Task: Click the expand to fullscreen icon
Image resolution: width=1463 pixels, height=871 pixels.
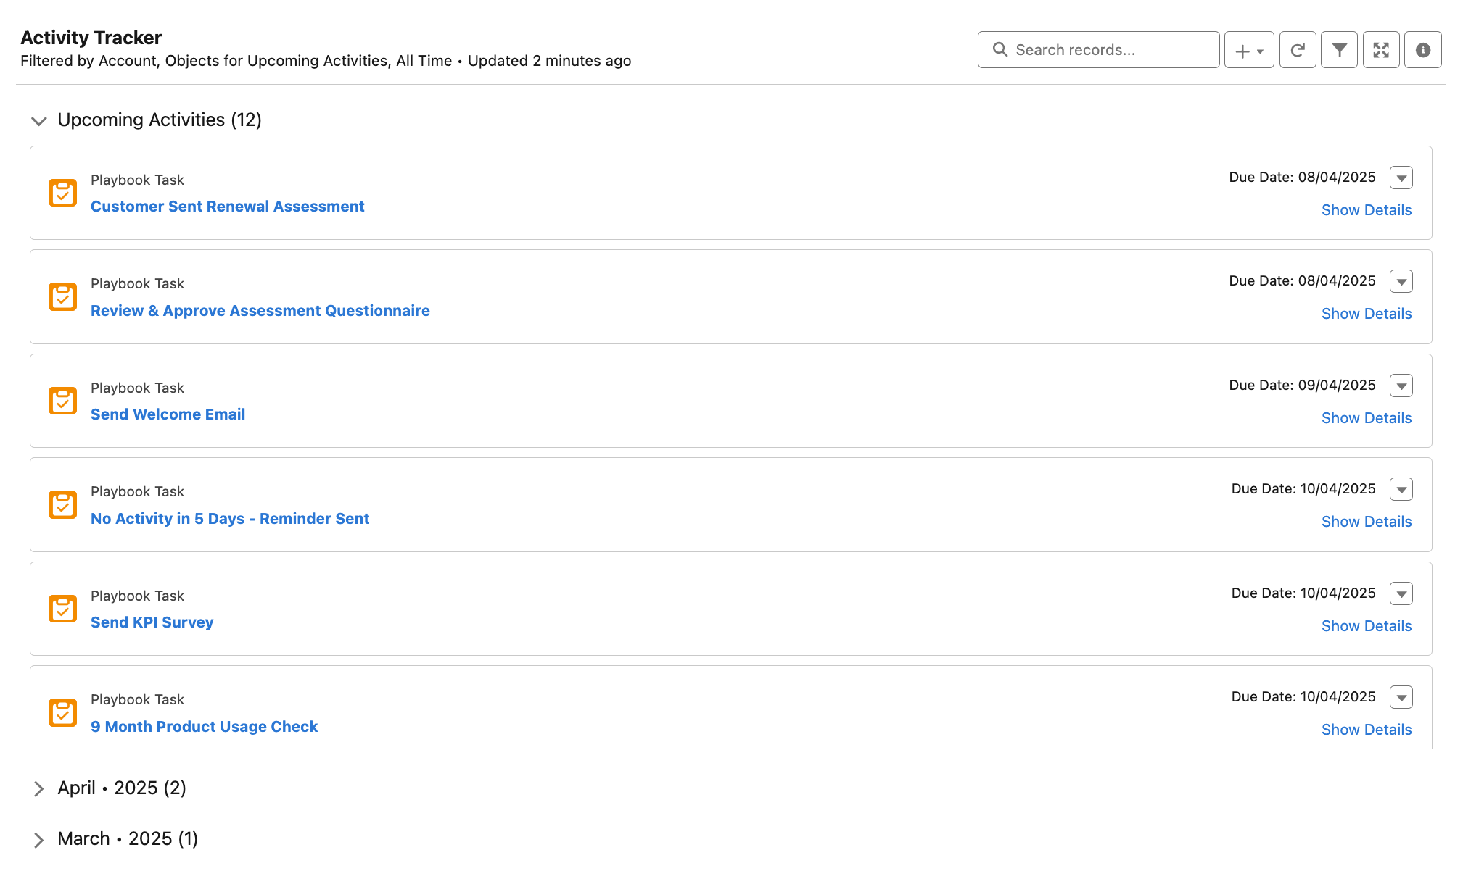Action: pos(1380,50)
